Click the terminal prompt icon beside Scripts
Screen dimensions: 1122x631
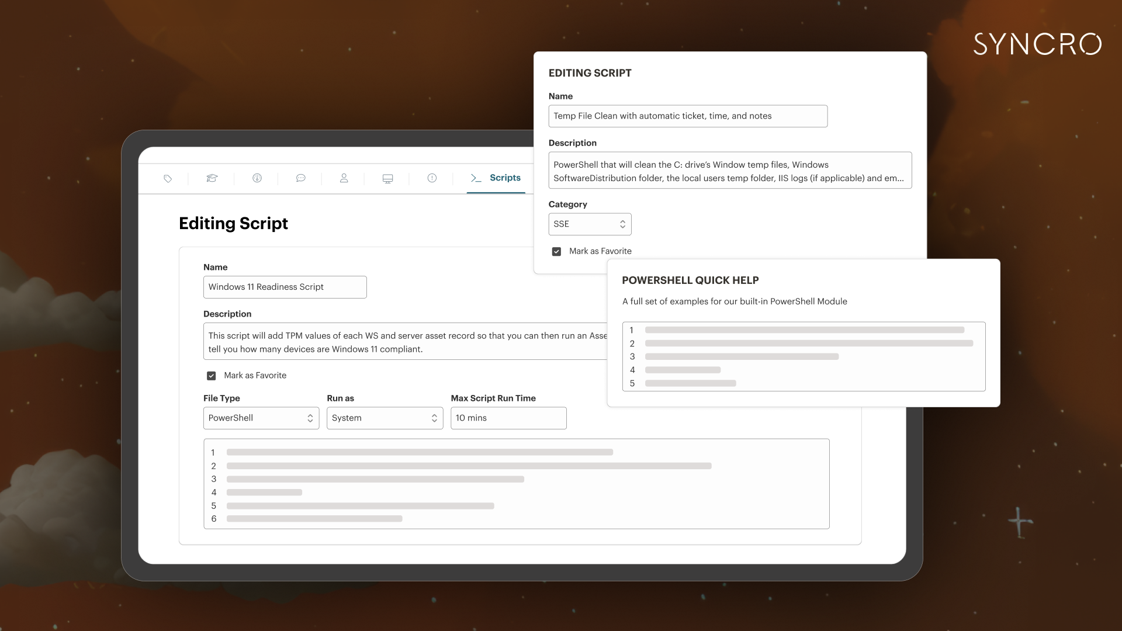coord(476,178)
